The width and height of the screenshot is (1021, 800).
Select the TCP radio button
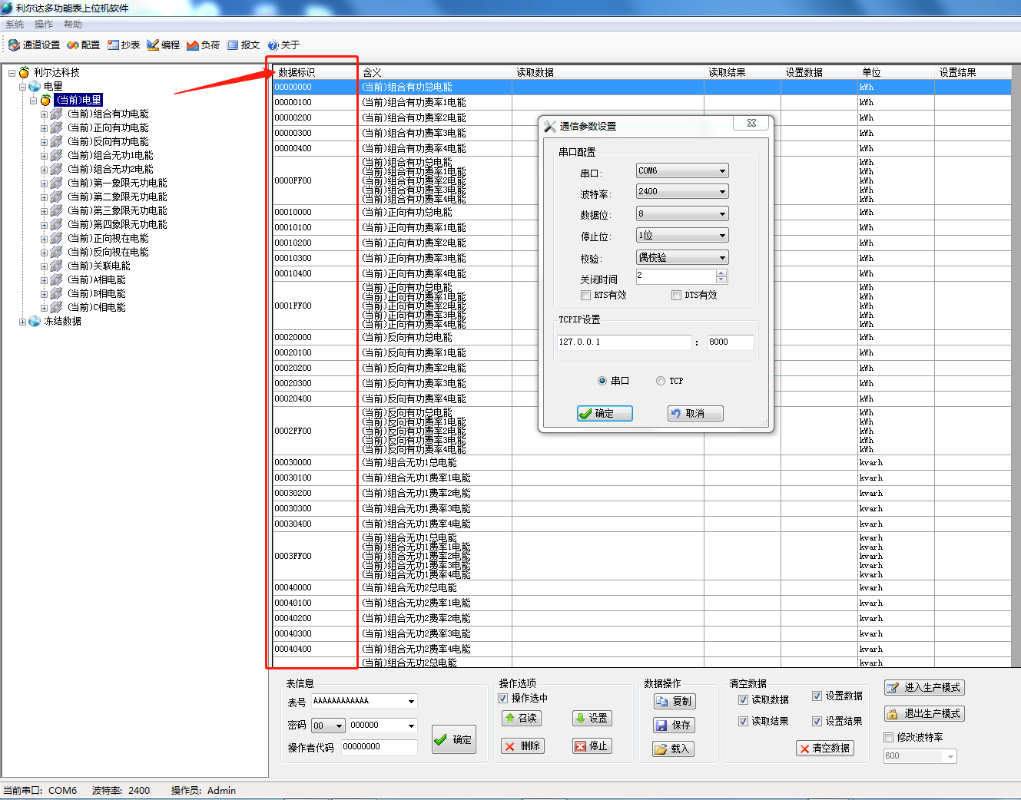click(661, 381)
